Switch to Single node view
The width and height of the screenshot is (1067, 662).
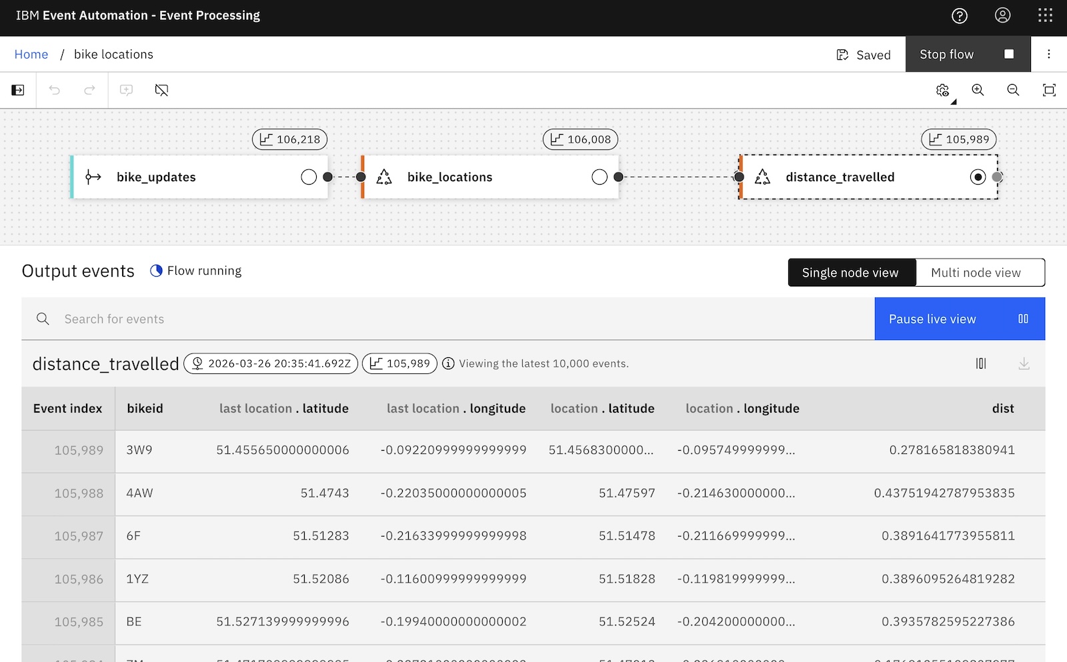coord(851,273)
